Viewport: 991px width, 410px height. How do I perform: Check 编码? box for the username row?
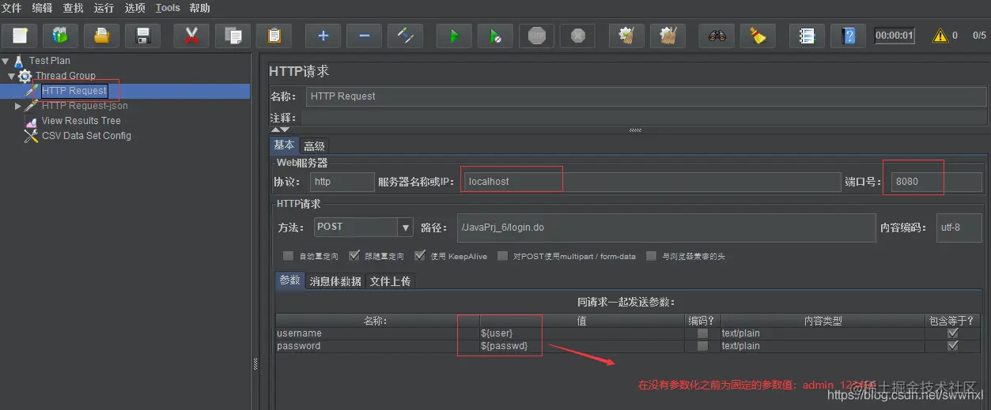702,333
